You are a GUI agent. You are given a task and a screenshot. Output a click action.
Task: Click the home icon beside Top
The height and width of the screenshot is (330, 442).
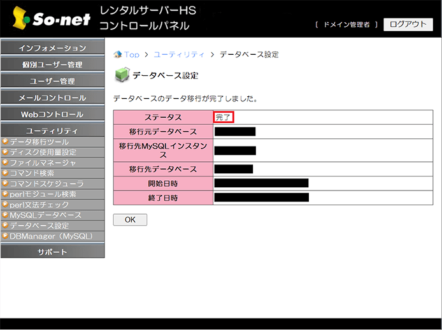117,55
